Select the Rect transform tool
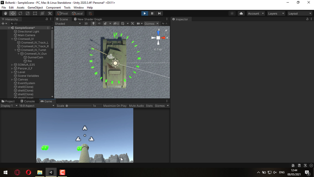 [35, 13]
